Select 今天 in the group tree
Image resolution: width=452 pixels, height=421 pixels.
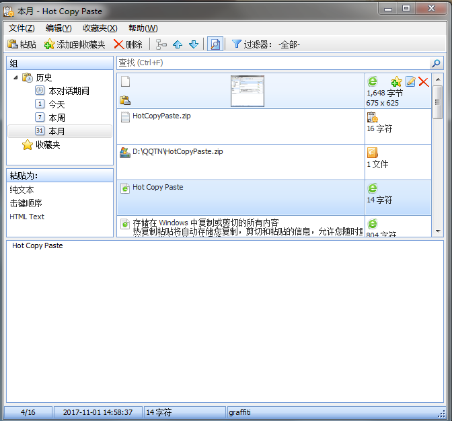(57, 104)
